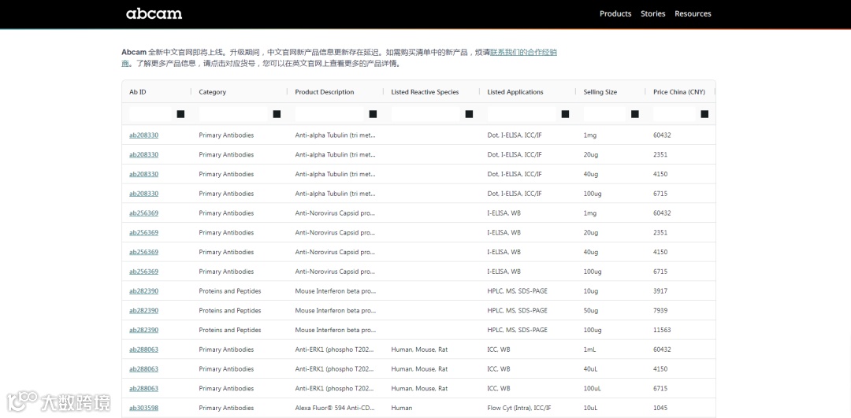Select 'Mouse Interferon beta pro...' in 10ug row
Screen dimensions: 851x418
click(335, 291)
